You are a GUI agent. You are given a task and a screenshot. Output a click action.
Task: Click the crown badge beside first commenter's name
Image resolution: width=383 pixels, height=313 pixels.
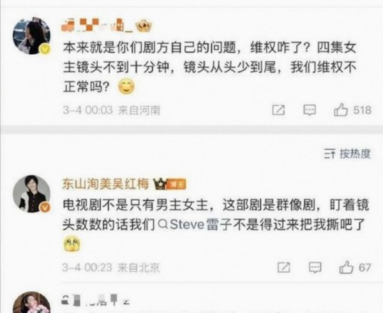pos(144,26)
